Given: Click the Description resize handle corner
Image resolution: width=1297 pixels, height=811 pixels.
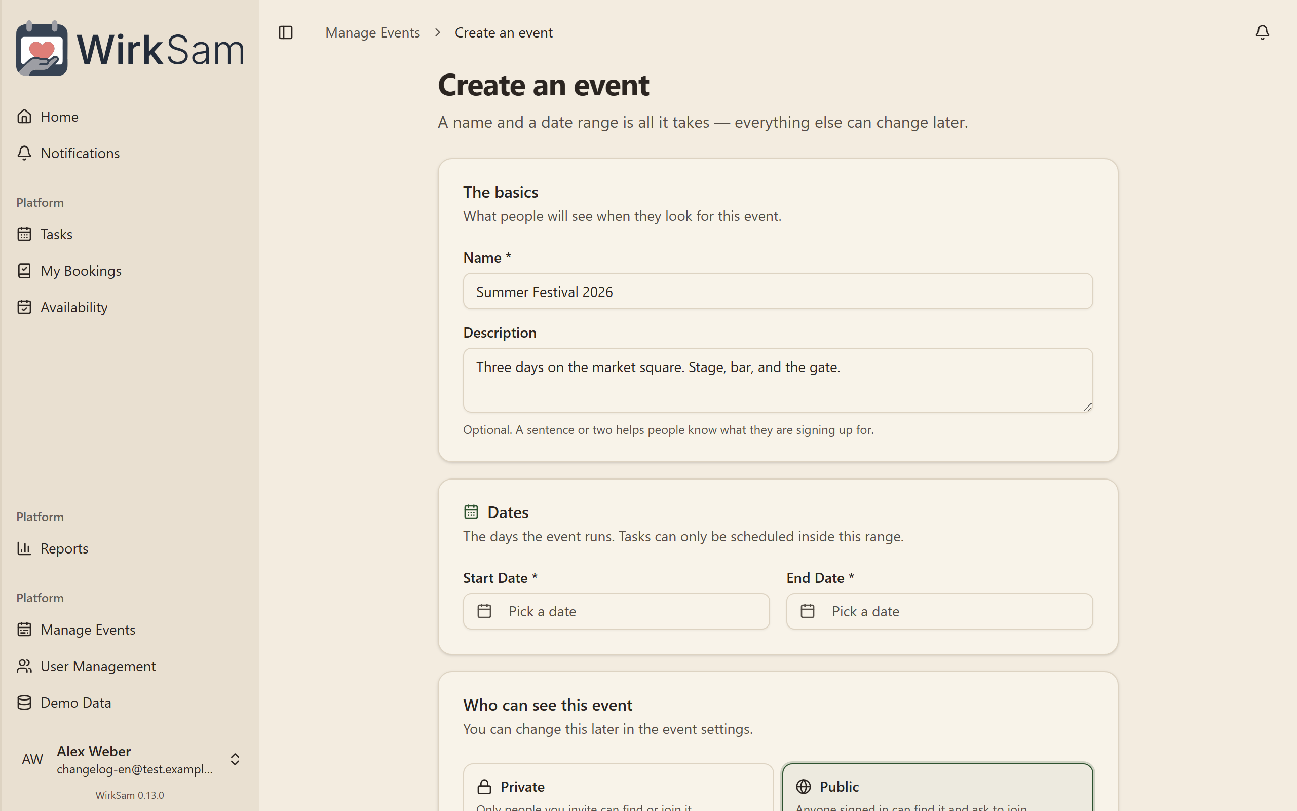Looking at the screenshot, I should pyautogui.click(x=1087, y=407).
